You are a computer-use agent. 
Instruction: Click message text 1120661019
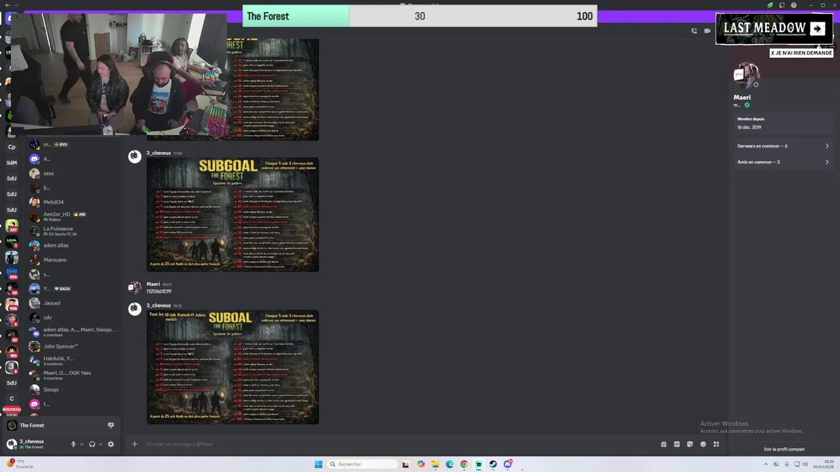click(159, 291)
